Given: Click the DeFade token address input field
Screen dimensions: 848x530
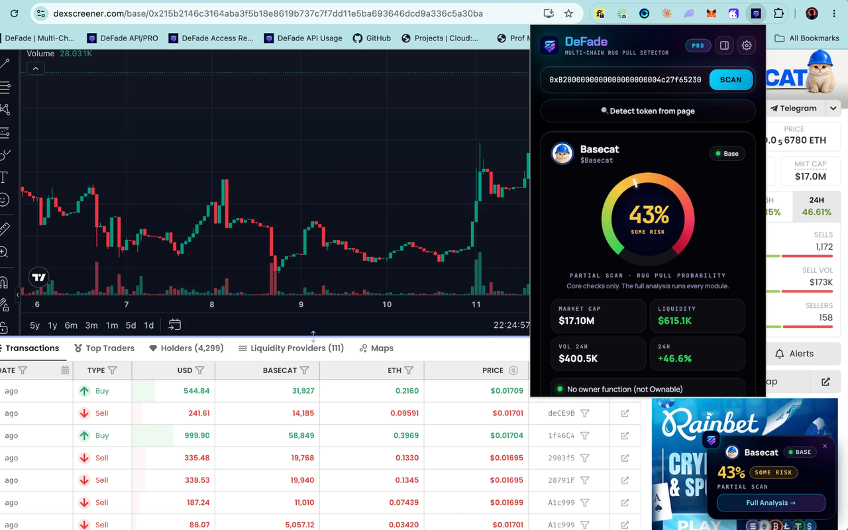Looking at the screenshot, I should 625,79.
